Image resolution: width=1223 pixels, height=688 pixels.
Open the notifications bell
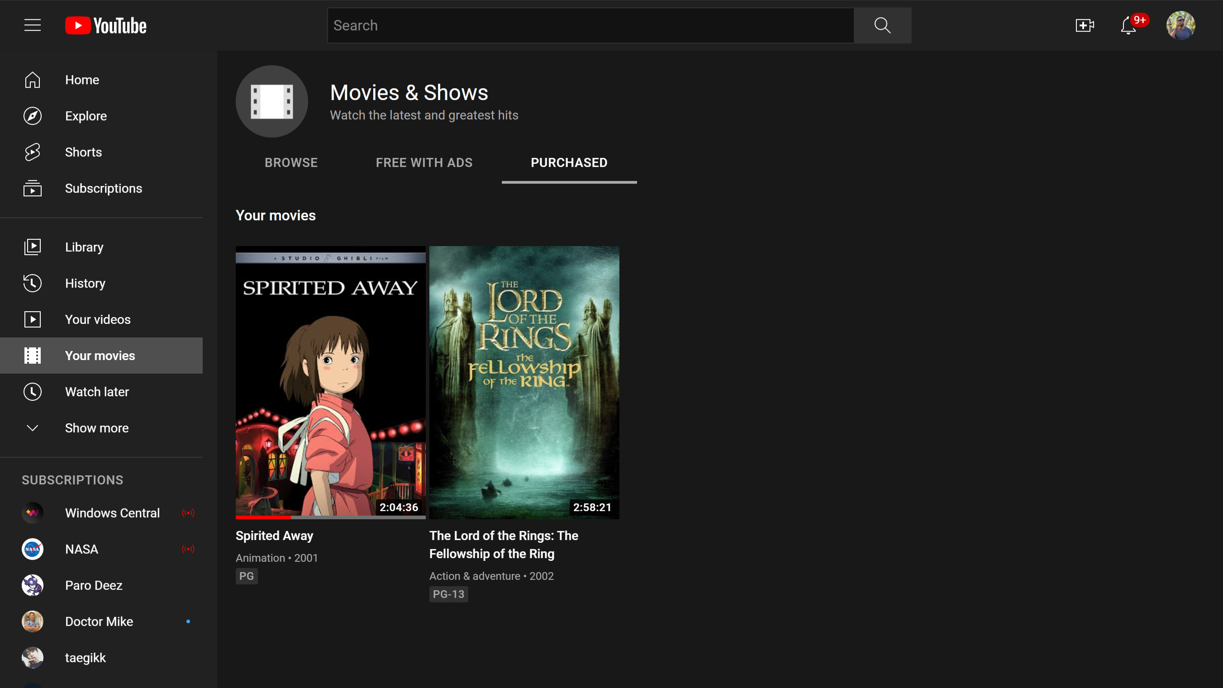[1128, 25]
